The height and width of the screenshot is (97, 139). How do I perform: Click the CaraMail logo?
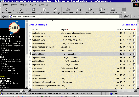click(x=14, y=28)
